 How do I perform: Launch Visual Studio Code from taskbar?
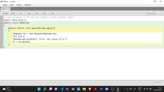[x=61, y=89]
